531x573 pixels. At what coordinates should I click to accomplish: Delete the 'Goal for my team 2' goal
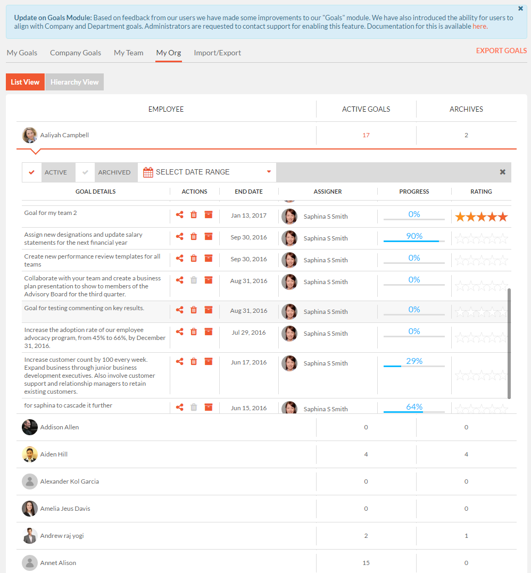[194, 214]
